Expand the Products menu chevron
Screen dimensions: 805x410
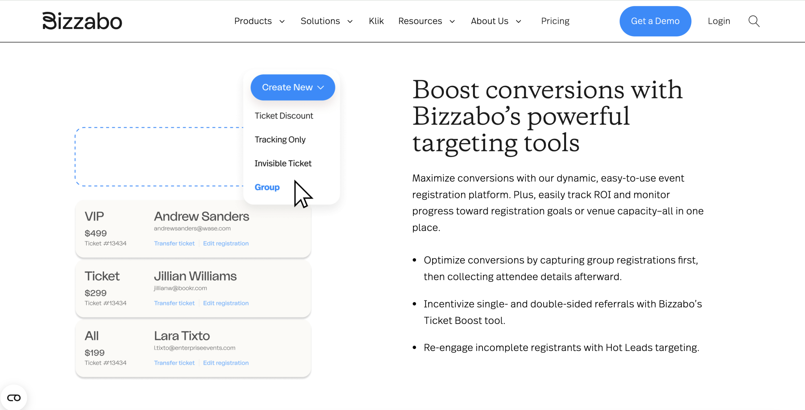tap(282, 21)
